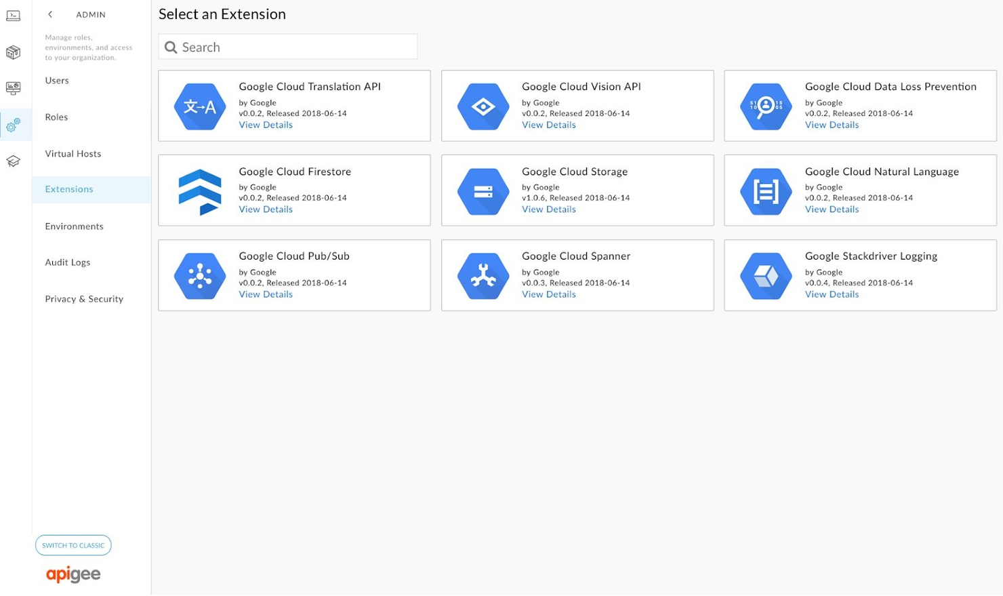1003x596 pixels.
Task: Open the Users admin page
Action: 56,81
